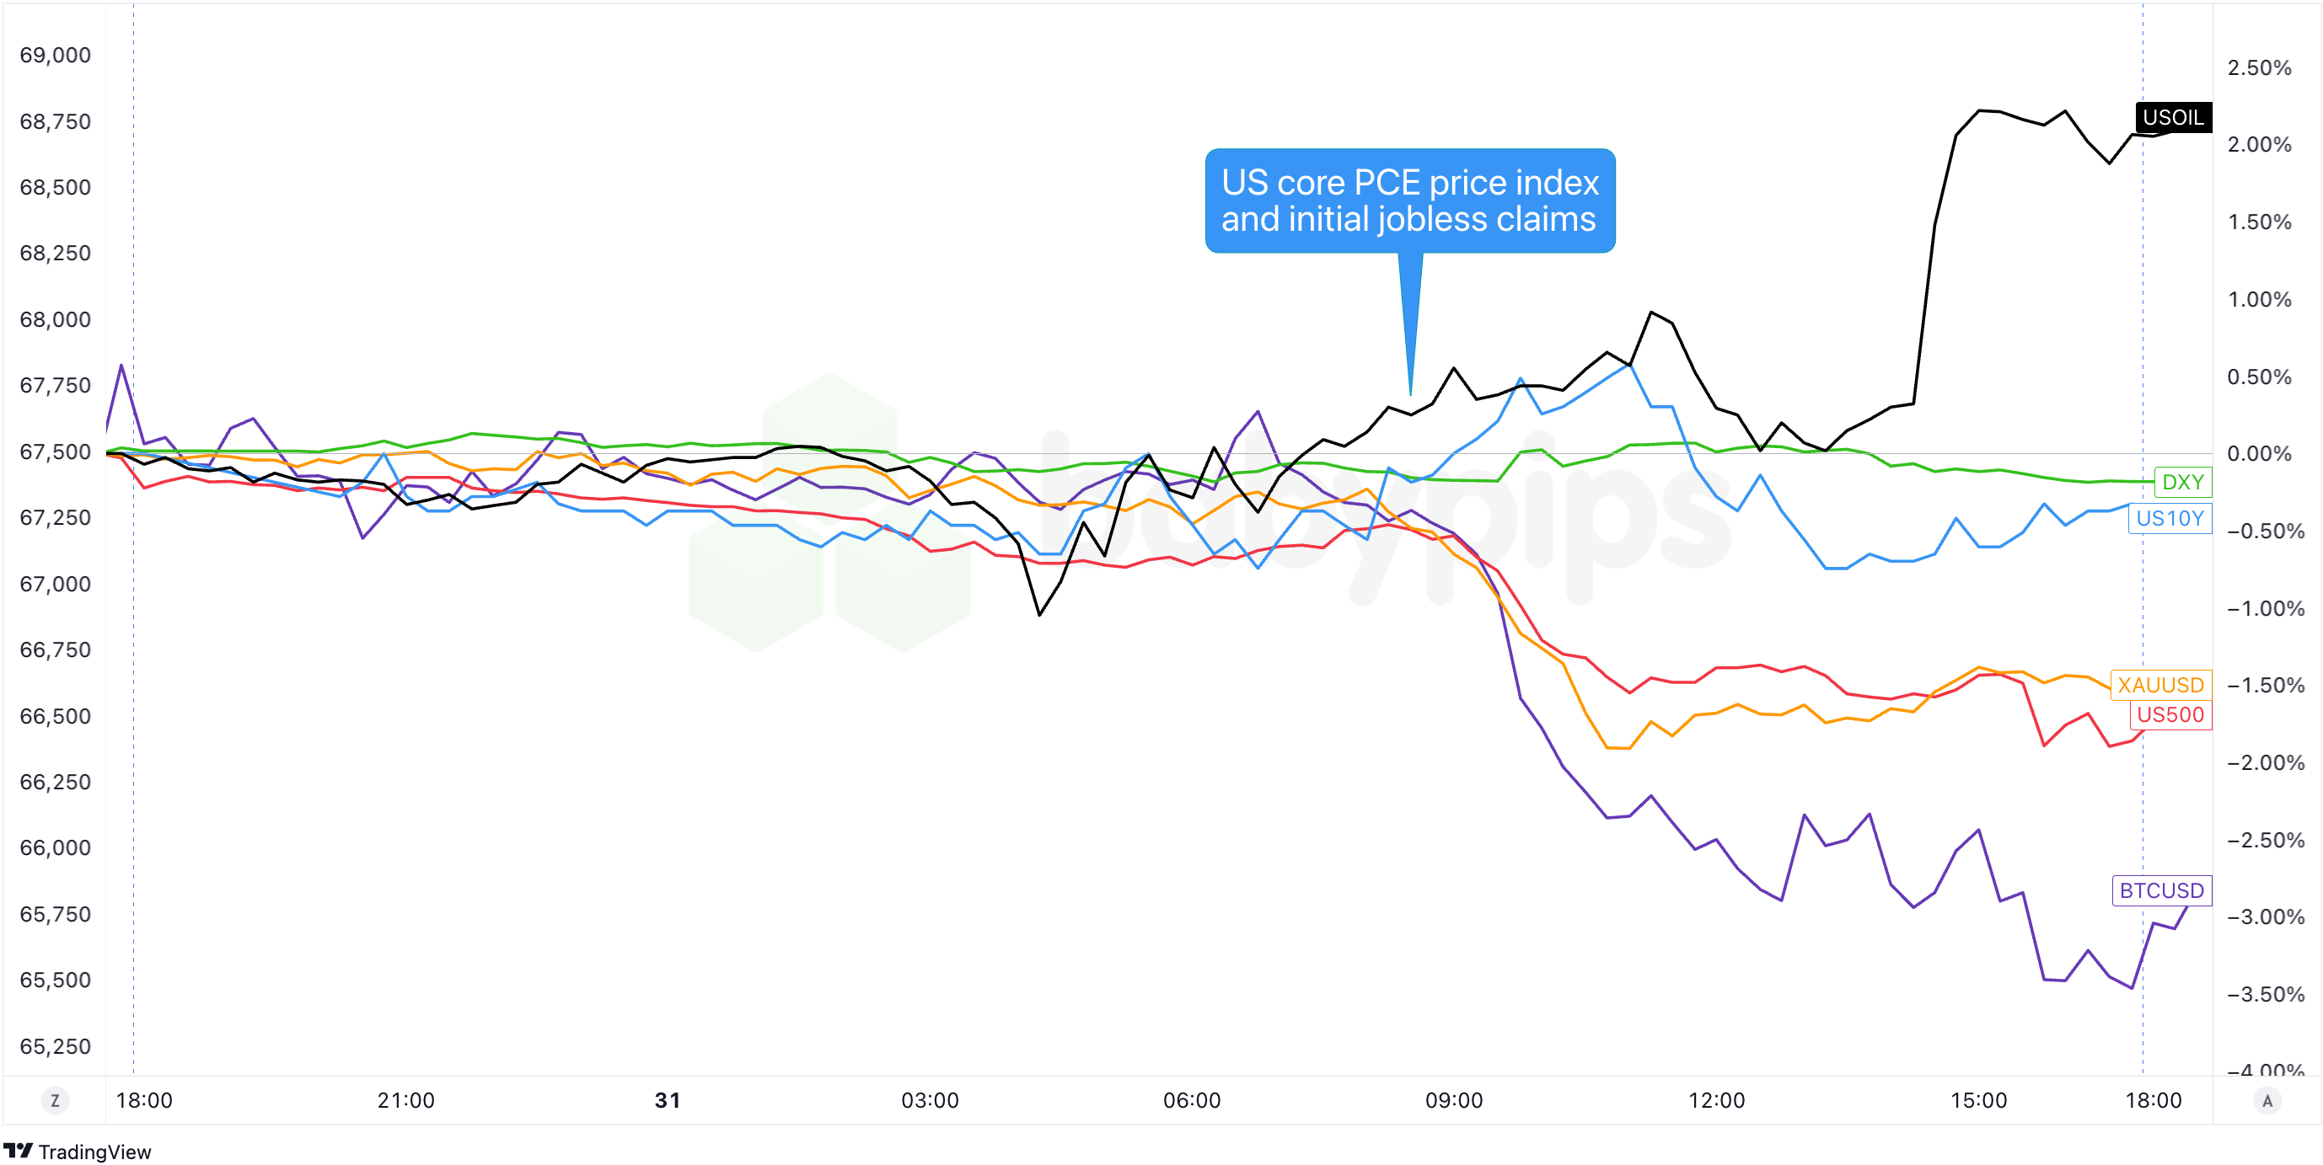Click the US10Y series label
Image resolution: width=2323 pixels, height=1165 pixels.
tap(2169, 518)
